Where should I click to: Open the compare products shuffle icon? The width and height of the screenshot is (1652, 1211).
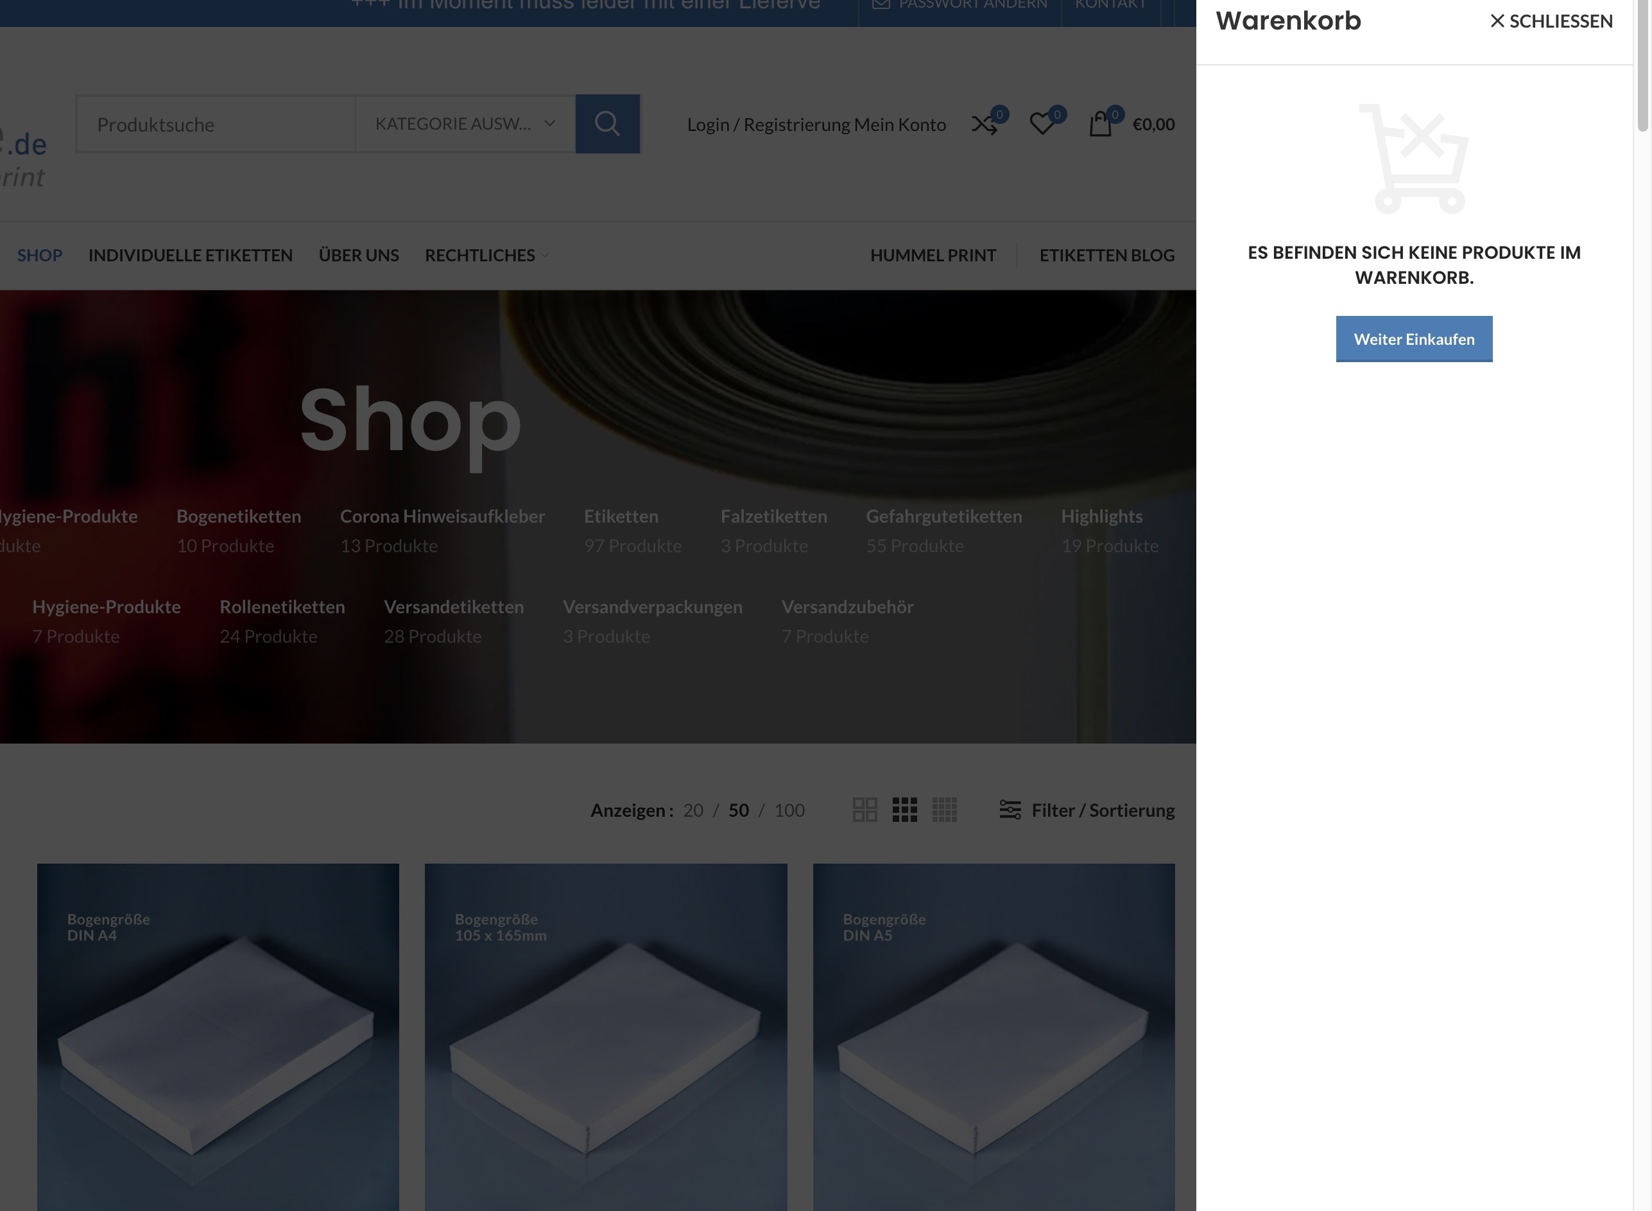(x=985, y=125)
